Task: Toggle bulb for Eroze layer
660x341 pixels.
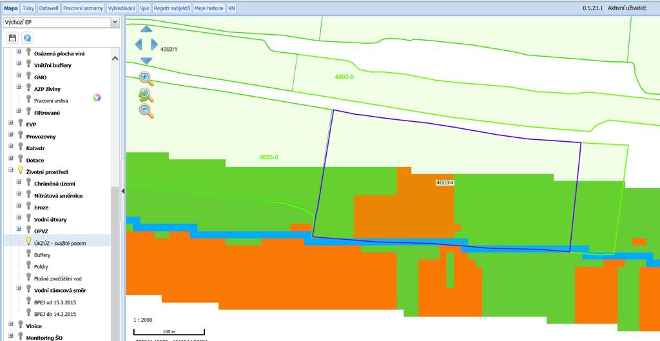Action: tap(28, 206)
